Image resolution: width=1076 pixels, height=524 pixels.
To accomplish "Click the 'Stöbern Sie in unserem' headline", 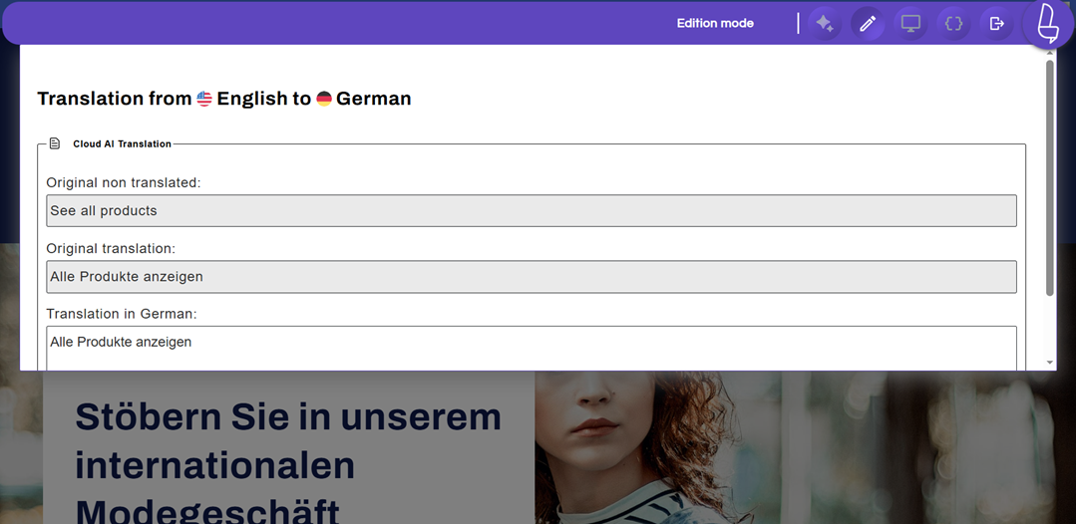I will [x=288, y=416].
